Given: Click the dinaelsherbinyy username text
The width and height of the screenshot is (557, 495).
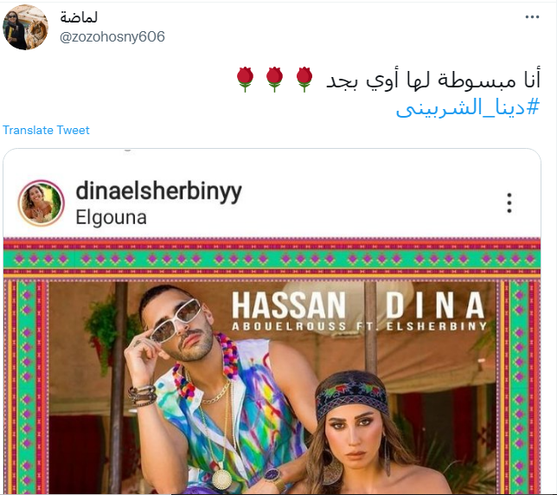Looking at the screenshot, I should [159, 192].
